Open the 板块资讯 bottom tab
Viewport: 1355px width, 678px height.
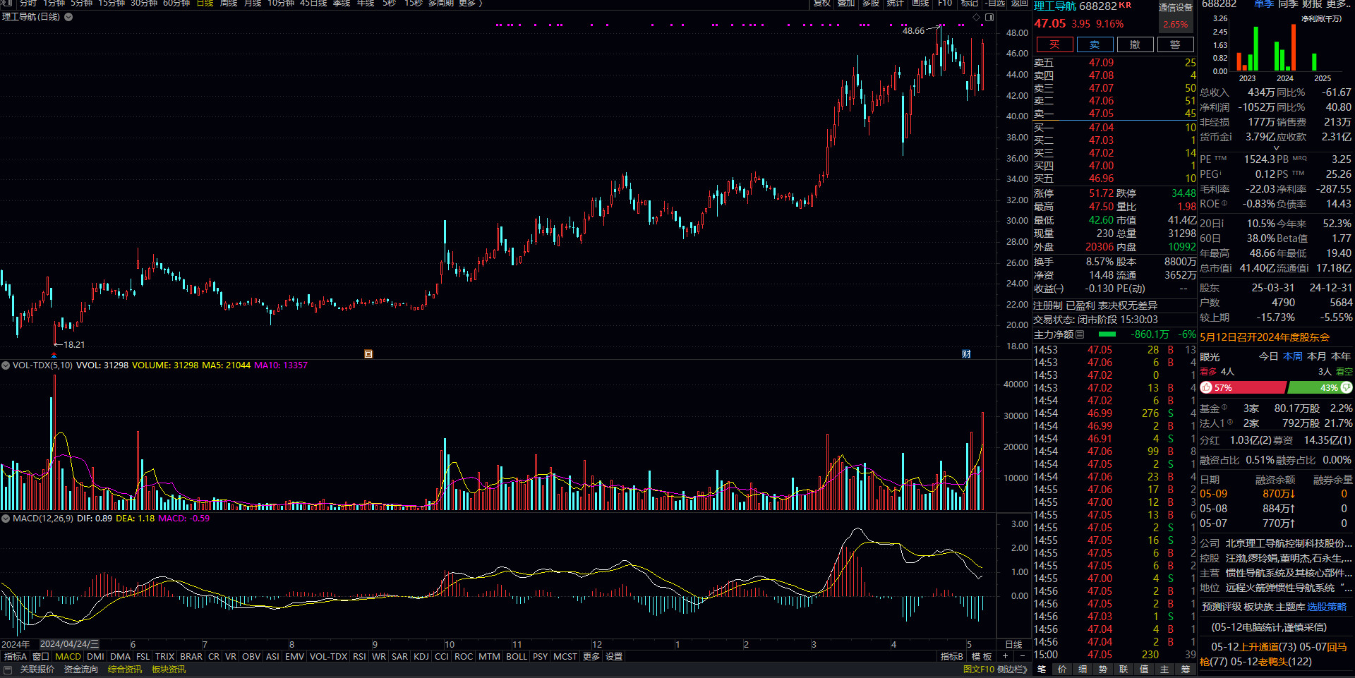click(x=169, y=670)
